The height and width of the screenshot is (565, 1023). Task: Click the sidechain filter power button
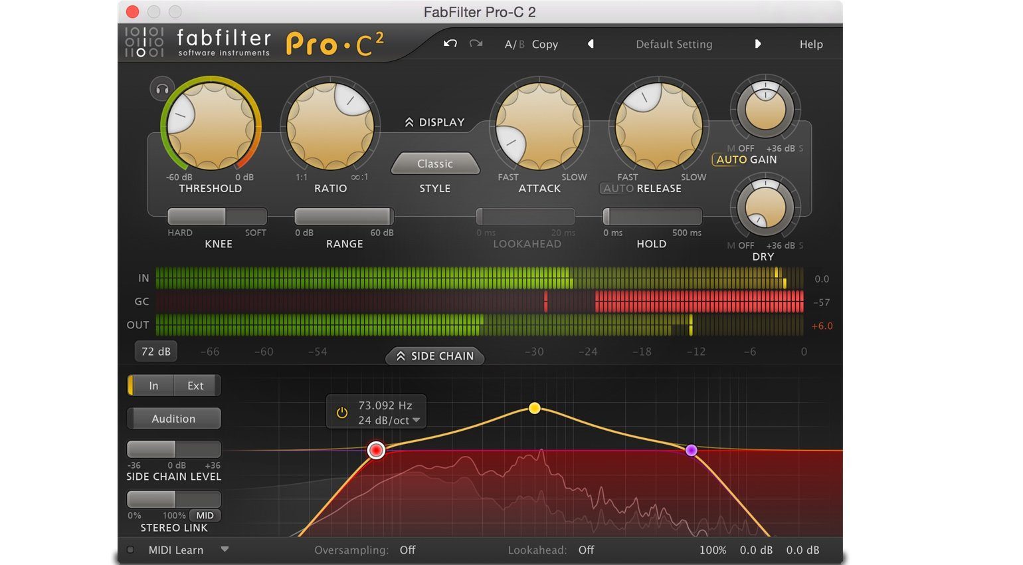point(341,412)
